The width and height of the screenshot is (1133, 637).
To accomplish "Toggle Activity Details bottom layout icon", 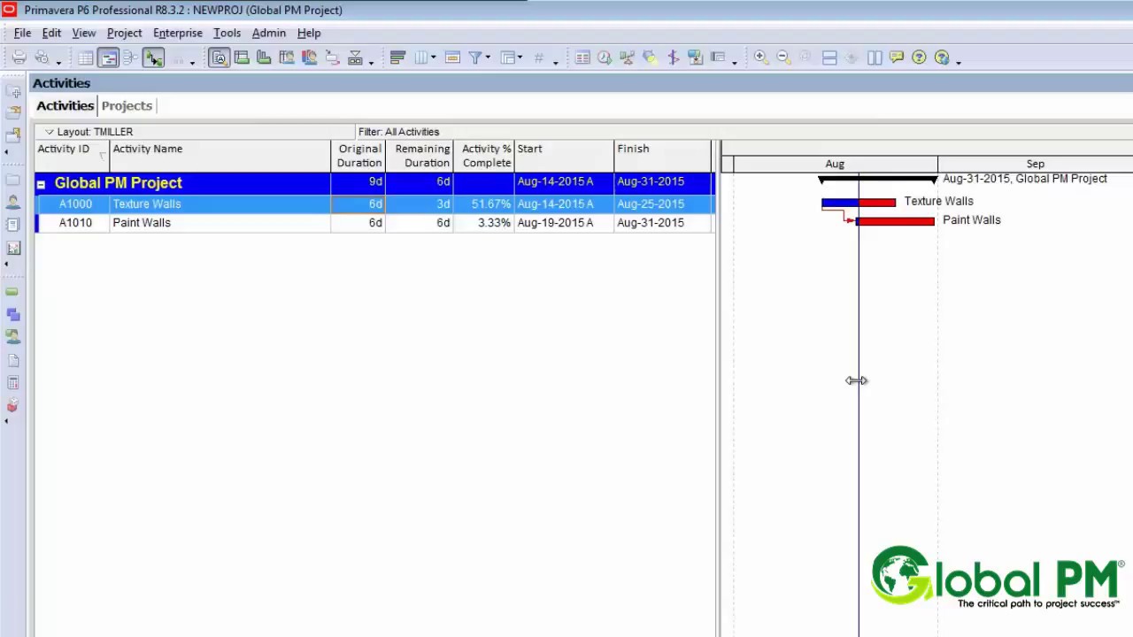I will [x=220, y=58].
